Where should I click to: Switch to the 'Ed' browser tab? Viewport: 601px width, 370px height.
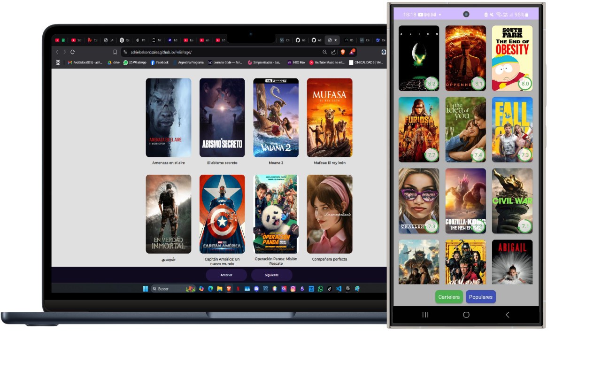pyautogui.click(x=172, y=40)
